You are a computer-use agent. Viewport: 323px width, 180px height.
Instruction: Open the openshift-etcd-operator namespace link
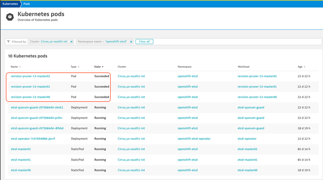pyautogui.click(x=194, y=139)
